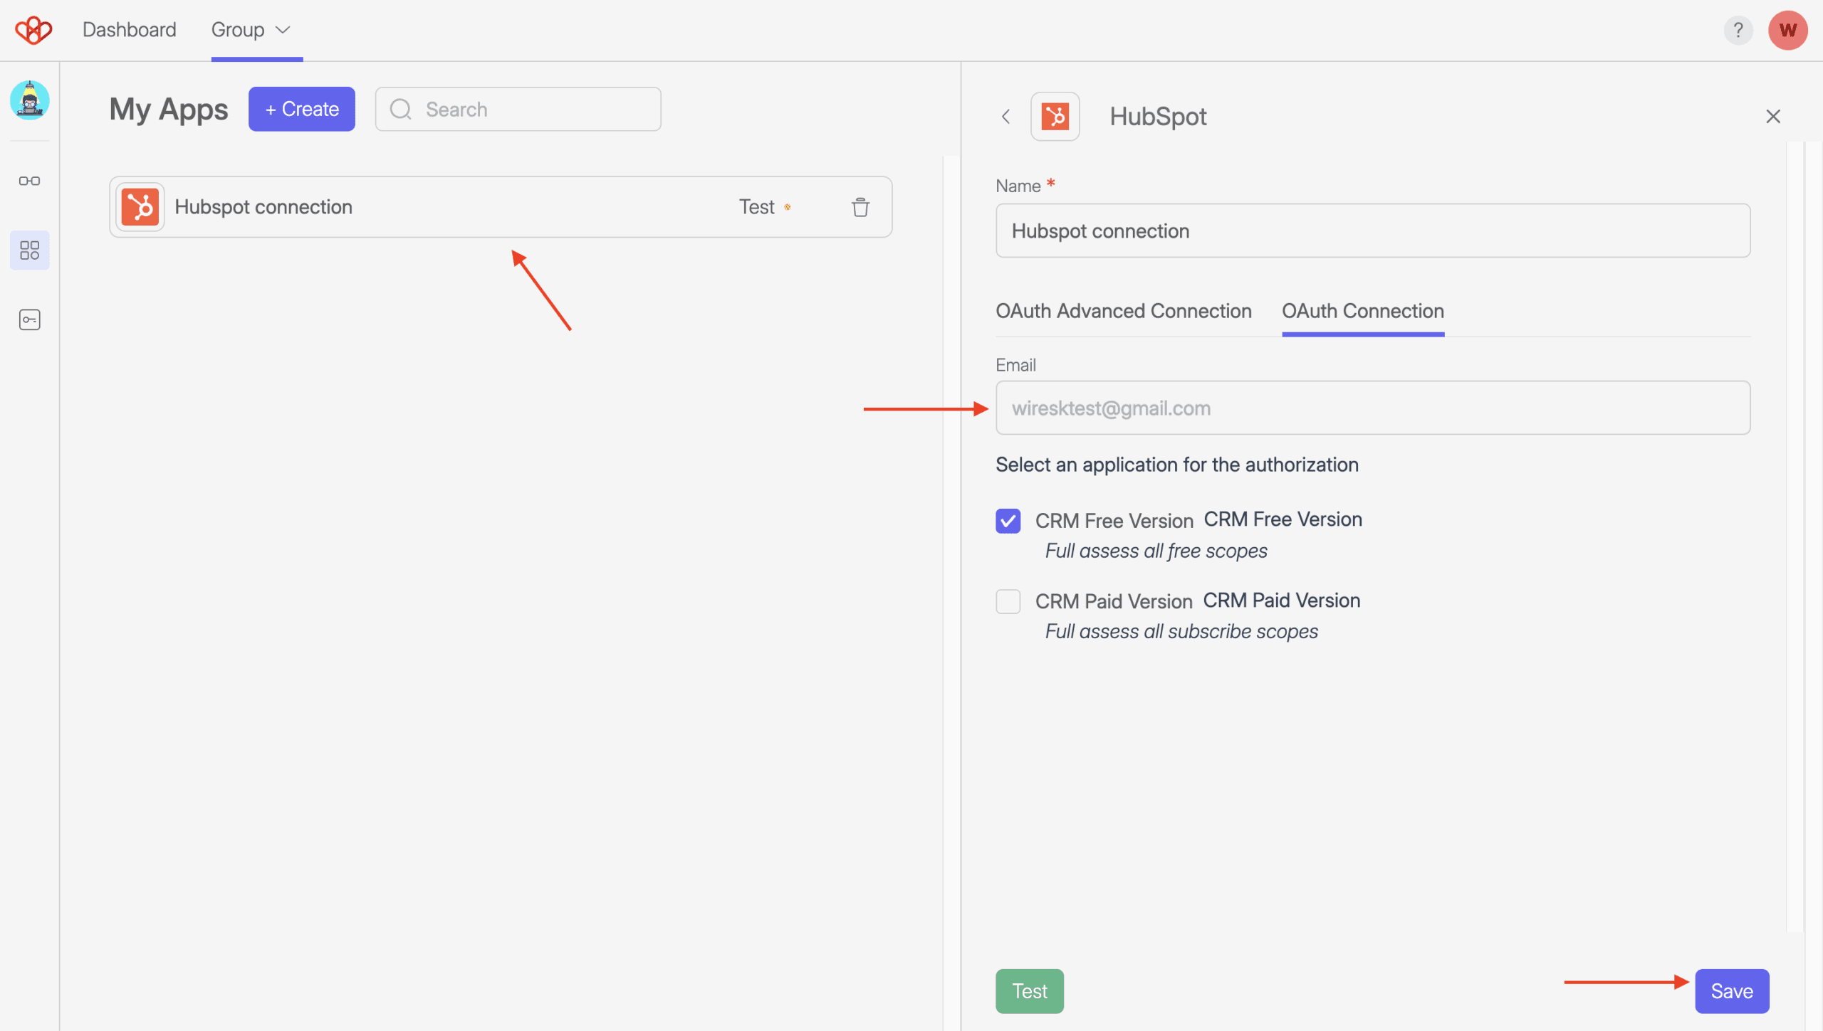Click the Wiresk heart logo

pos(33,30)
